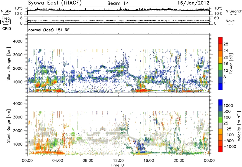Viewport: 242px width, 167px height.
Task: Select the red bottom segment of Velocity colorbar
Action: [221, 149]
